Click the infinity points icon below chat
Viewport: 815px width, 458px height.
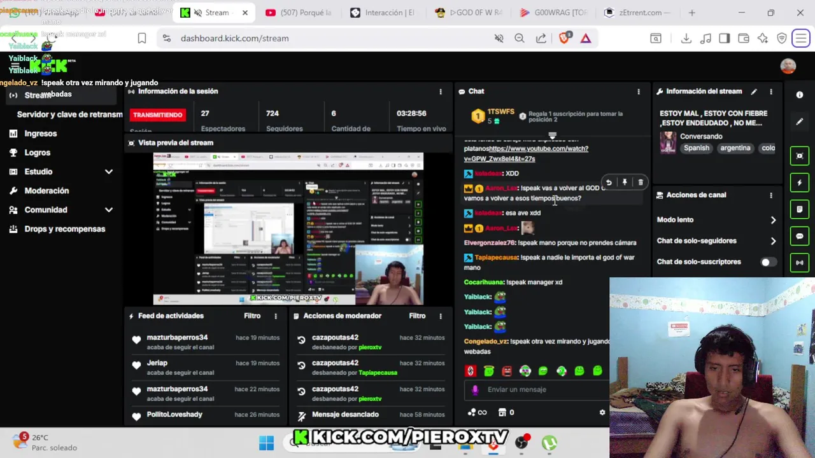(x=477, y=413)
